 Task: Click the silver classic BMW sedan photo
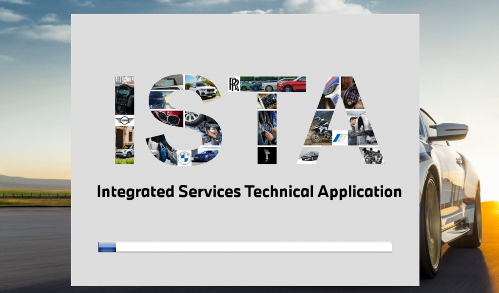coord(309,156)
